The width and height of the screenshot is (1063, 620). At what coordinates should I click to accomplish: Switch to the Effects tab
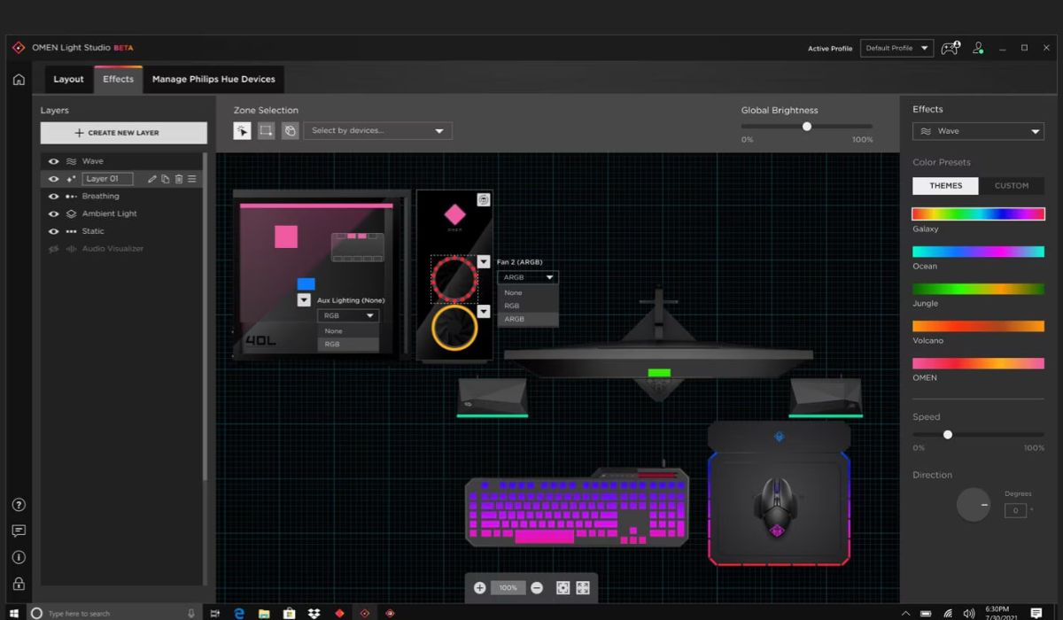pyautogui.click(x=118, y=79)
